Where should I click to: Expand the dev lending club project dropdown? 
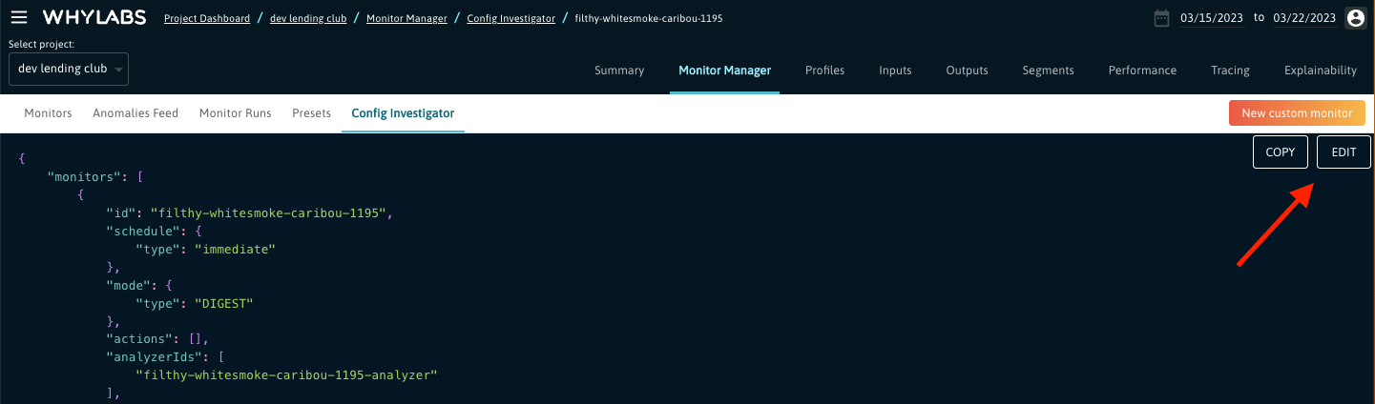pyautogui.click(x=68, y=69)
